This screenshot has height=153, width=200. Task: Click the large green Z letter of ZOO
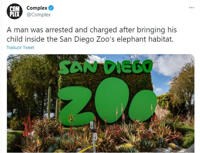click(x=76, y=106)
